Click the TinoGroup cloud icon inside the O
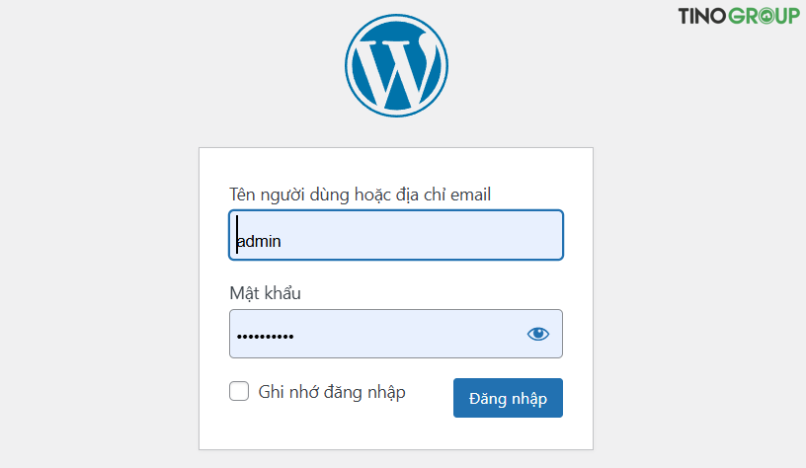This screenshot has width=806, height=468. (766, 17)
